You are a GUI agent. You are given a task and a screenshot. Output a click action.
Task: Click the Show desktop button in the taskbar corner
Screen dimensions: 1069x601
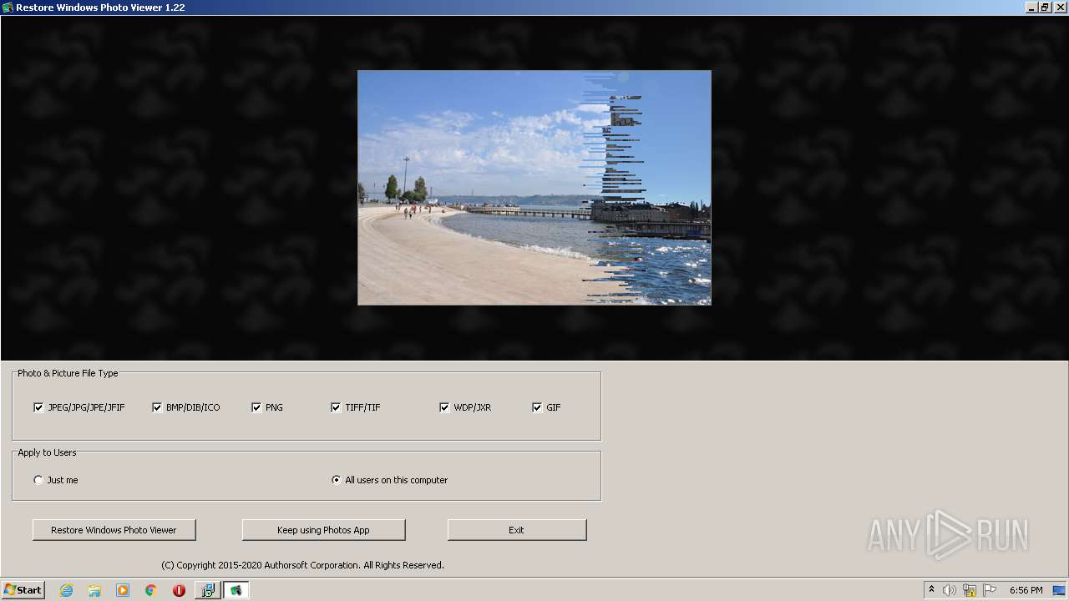1059,590
